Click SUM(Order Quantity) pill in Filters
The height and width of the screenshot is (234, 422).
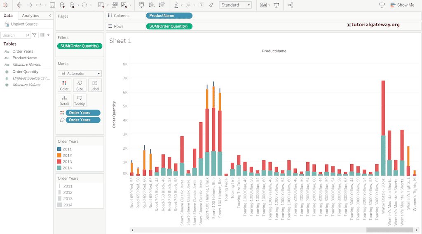coord(79,46)
